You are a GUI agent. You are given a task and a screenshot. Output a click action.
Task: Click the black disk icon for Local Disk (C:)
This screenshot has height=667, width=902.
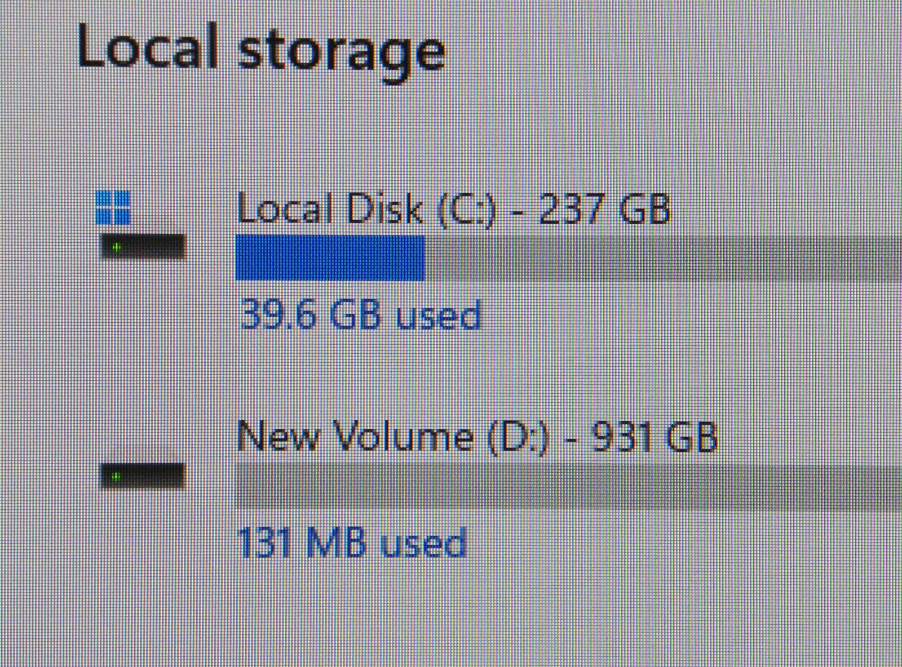point(143,247)
